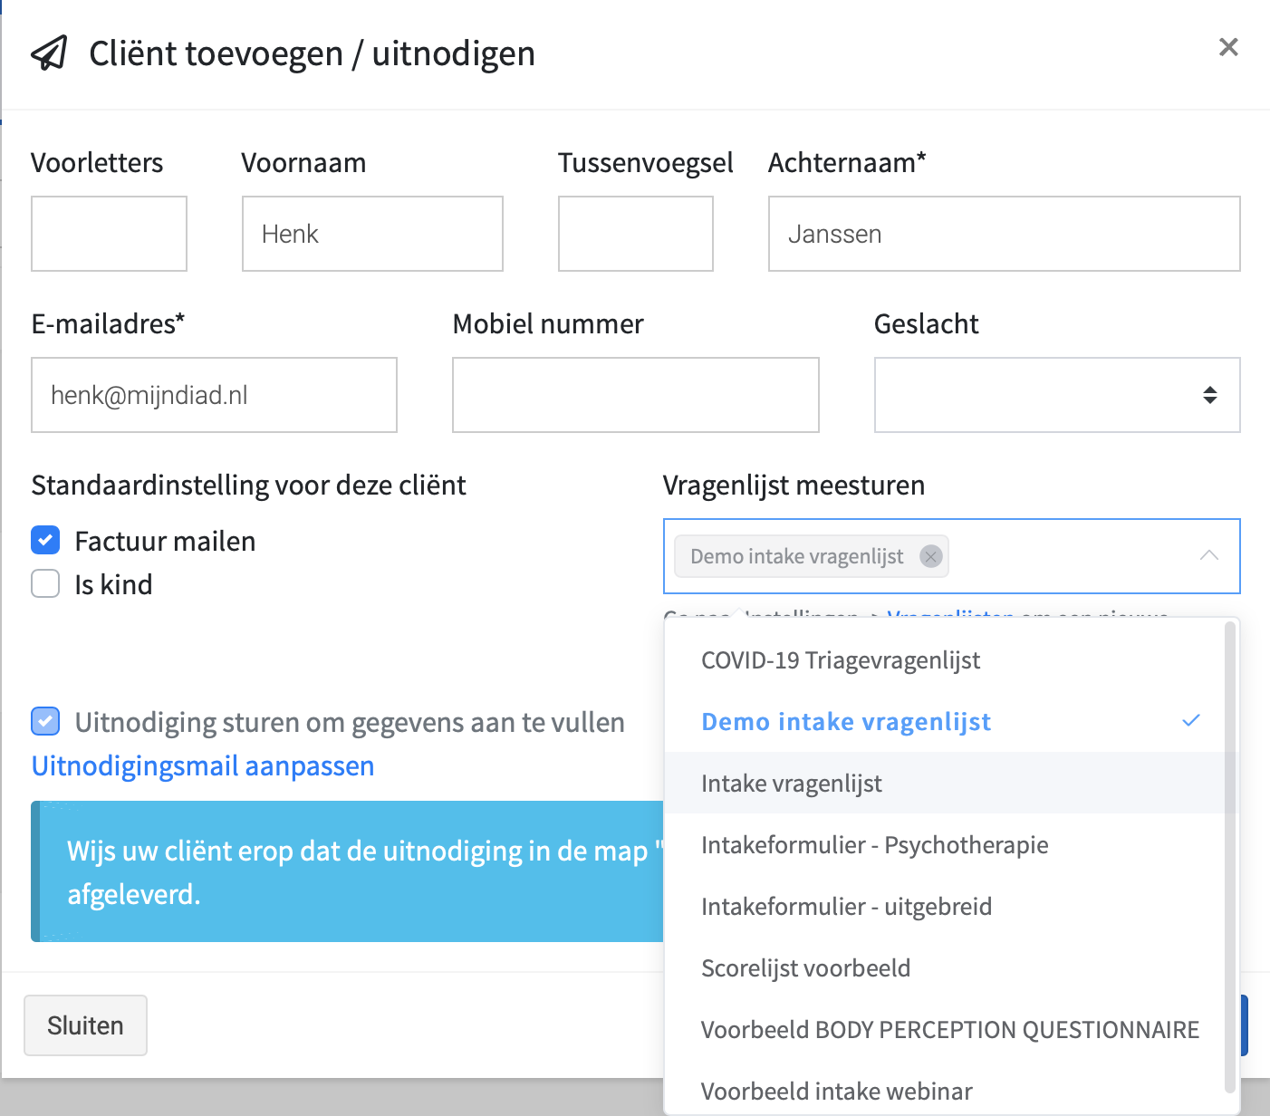Click the Mobiel nummer field
Screen dimensions: 1270x1116
coord(635,395)
